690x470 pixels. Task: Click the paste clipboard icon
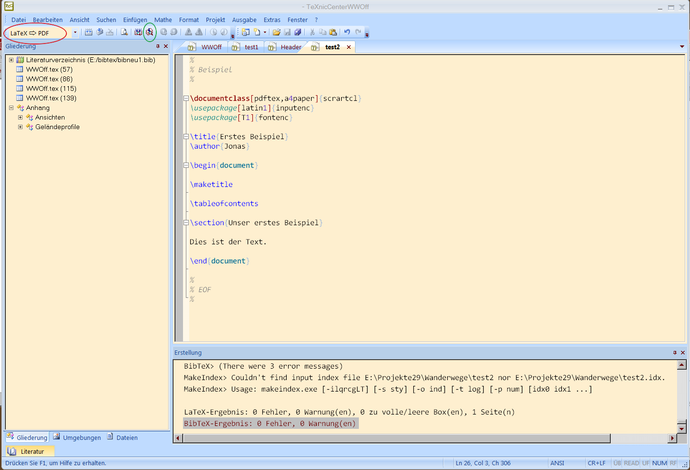point(333,32)
